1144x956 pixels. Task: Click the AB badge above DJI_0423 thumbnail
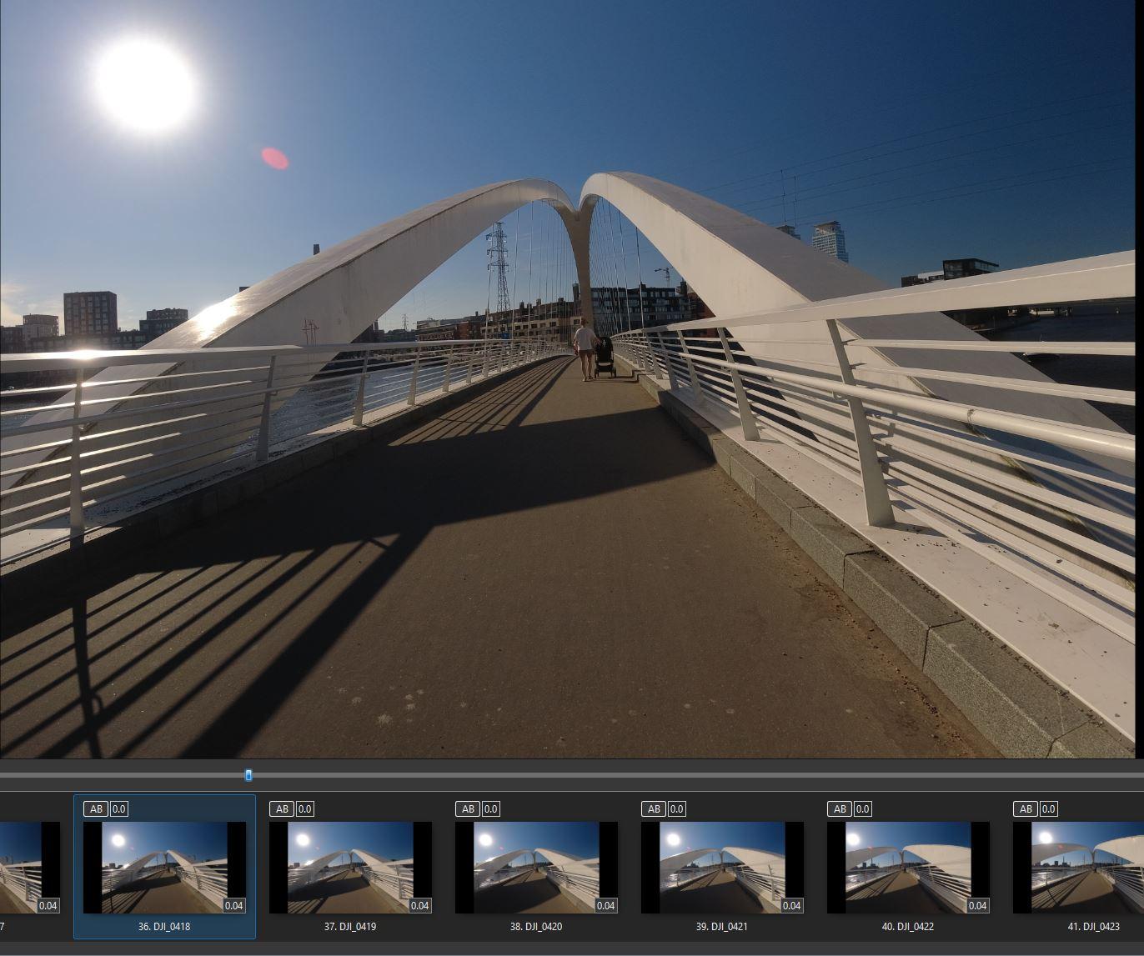[x=1026, y=808]
